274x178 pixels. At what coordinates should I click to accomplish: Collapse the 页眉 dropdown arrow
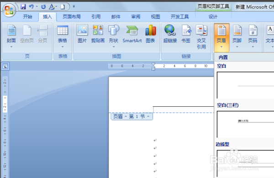[x=221, y=47]
